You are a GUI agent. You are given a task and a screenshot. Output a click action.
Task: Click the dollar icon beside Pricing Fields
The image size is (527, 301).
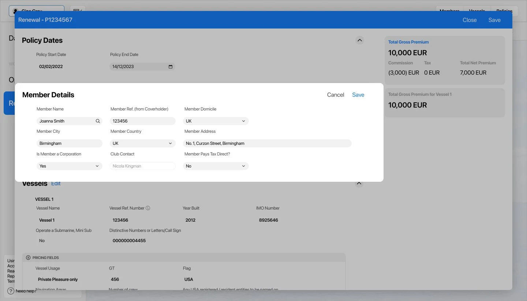[28, 257]
